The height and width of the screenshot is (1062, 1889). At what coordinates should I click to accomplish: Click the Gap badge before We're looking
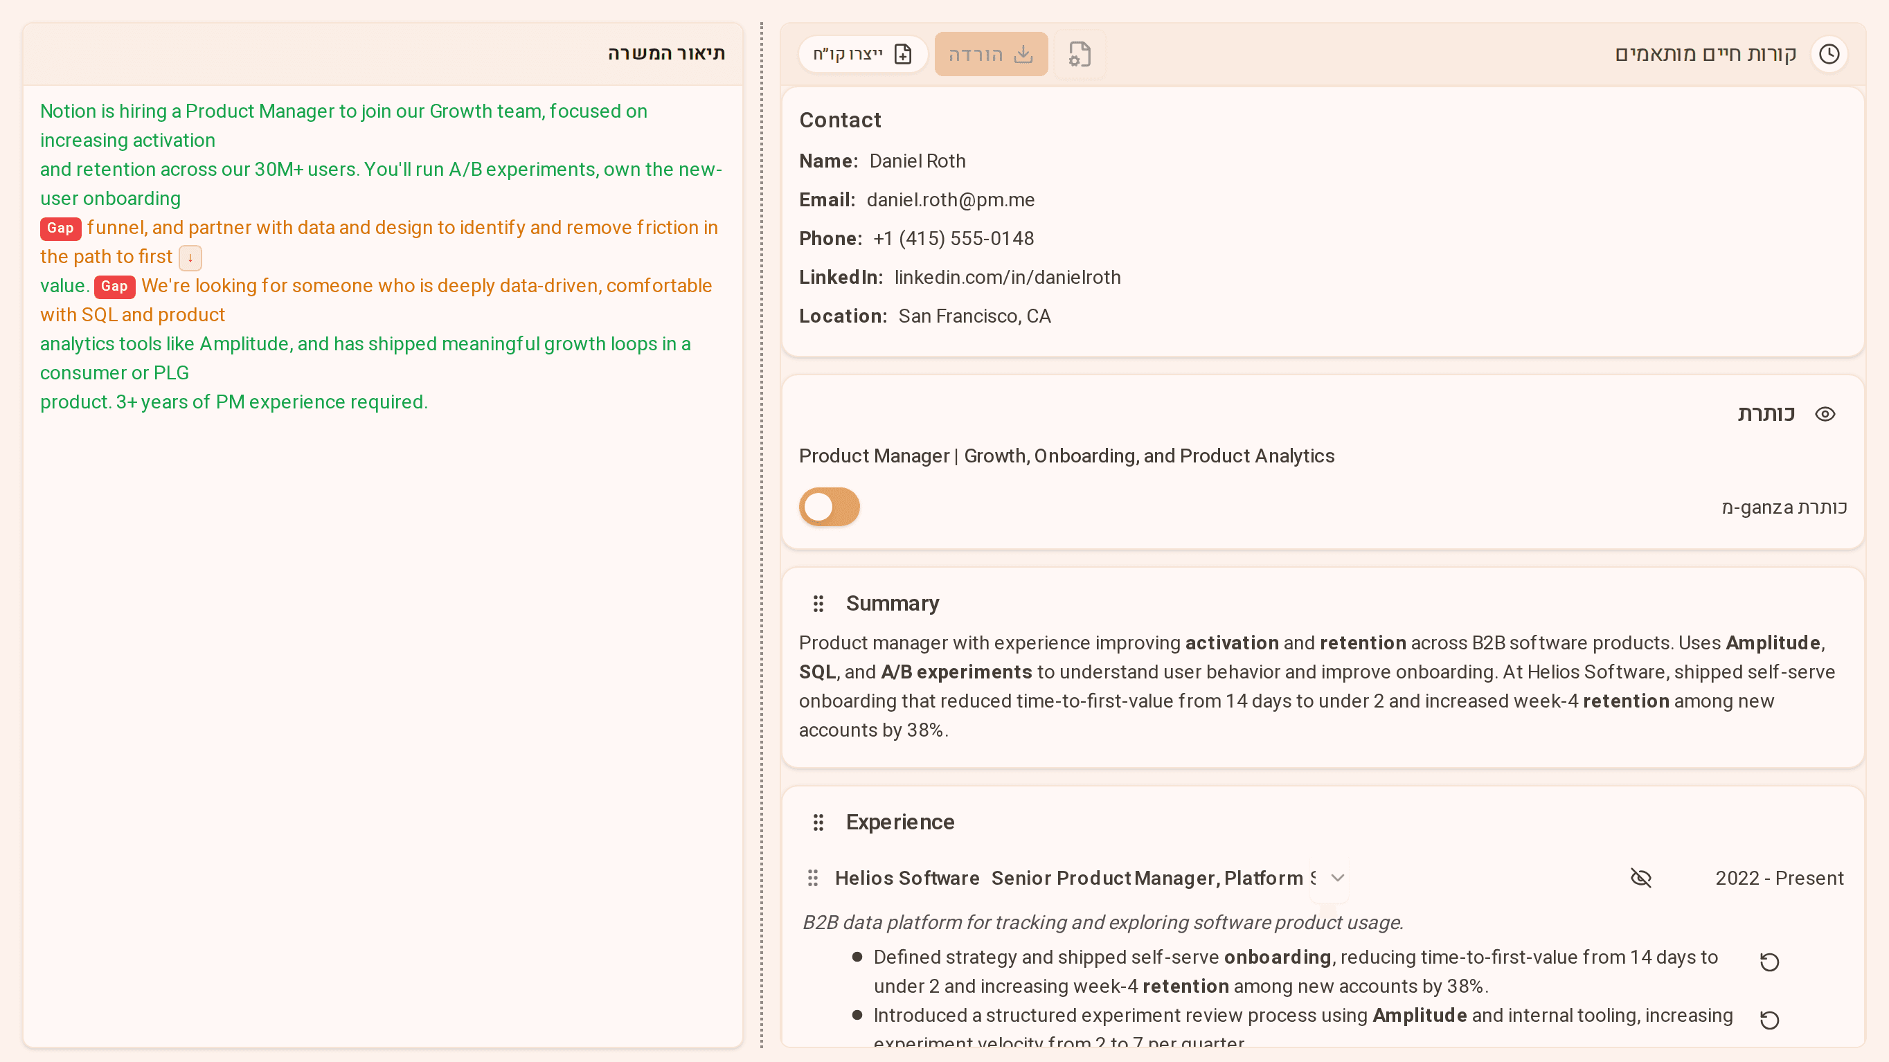114,286
